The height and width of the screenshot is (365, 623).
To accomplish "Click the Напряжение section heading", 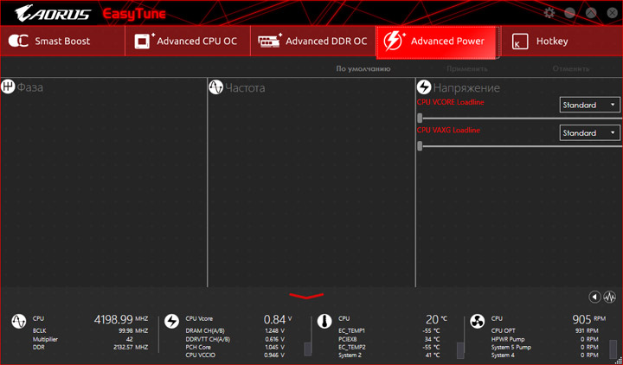I will (x=466, y=87).
